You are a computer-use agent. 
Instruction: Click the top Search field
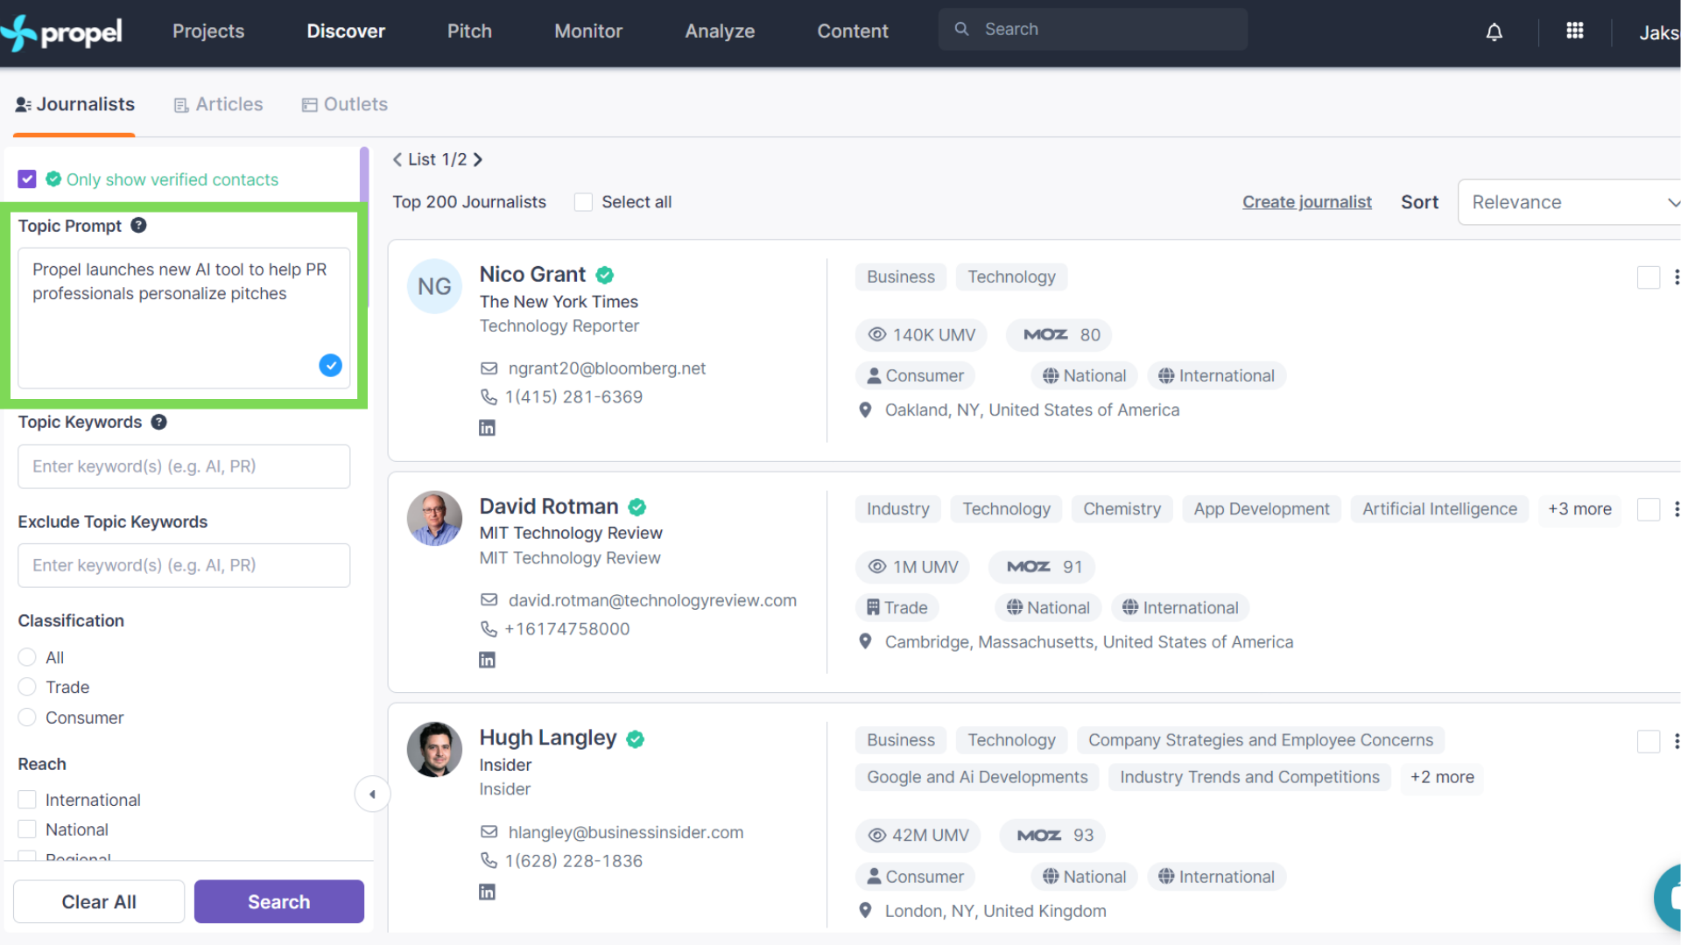1093,29
